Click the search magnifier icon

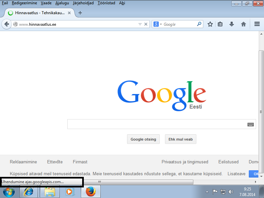(x=199, y=24)
